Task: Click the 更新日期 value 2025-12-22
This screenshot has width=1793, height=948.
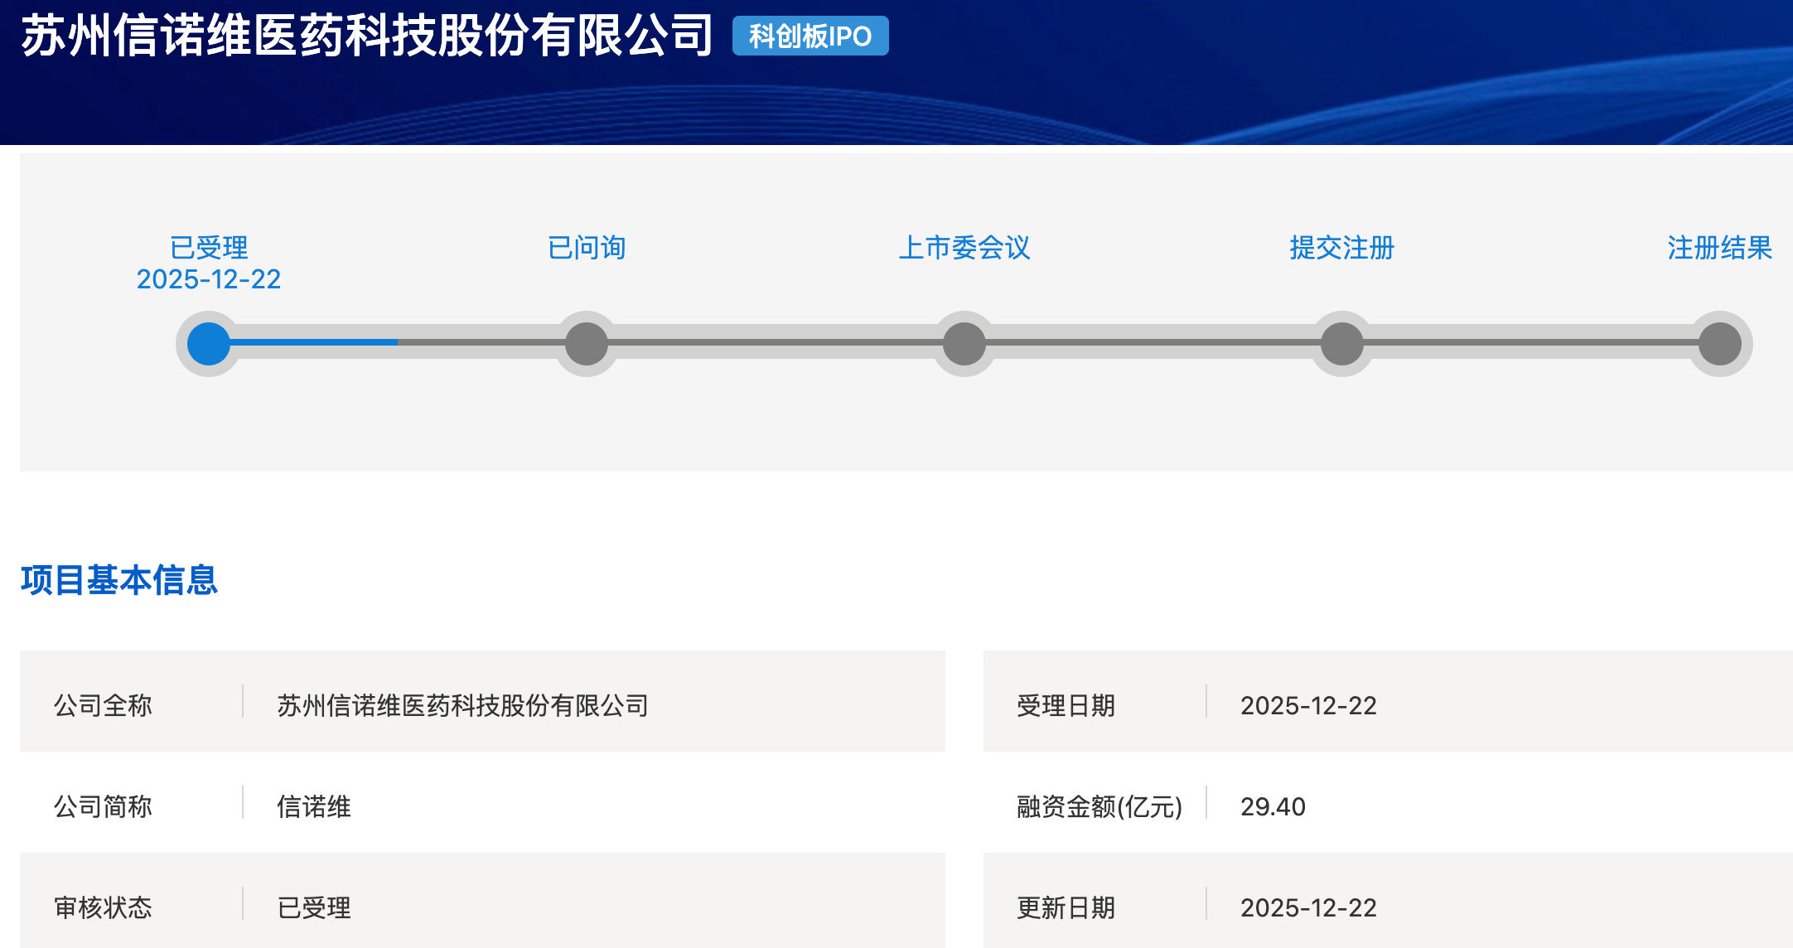Action: coord(1308,907)
